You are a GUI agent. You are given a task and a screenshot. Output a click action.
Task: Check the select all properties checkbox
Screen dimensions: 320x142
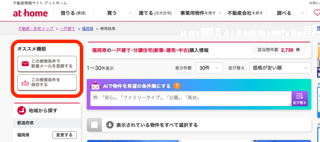pos(94,125)
